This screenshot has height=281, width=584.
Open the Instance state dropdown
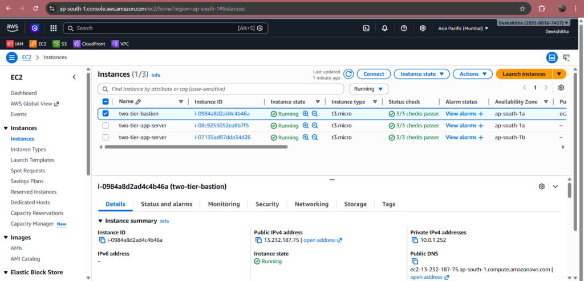click(x=421, y=74)
